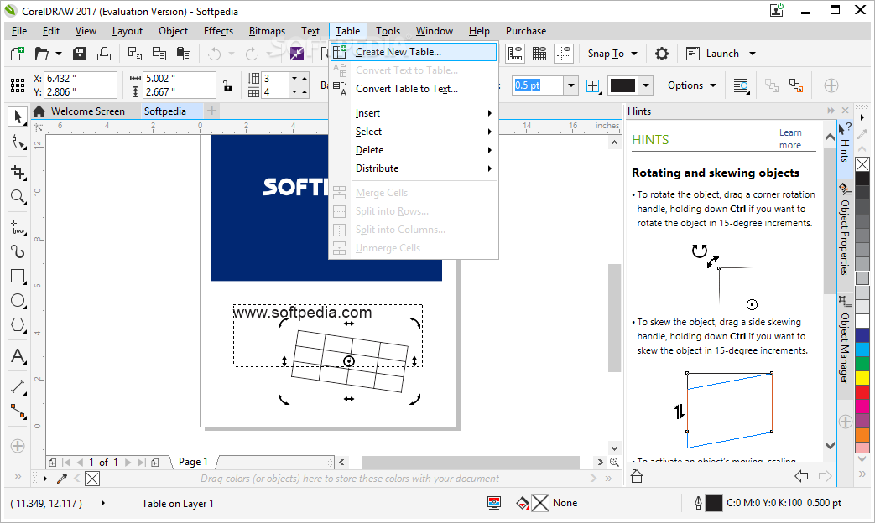Open the Options gear icon

click(x=661, y=54)
